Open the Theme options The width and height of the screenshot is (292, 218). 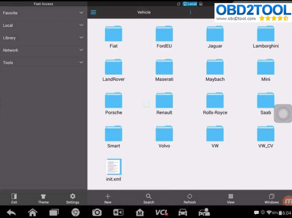43,198
